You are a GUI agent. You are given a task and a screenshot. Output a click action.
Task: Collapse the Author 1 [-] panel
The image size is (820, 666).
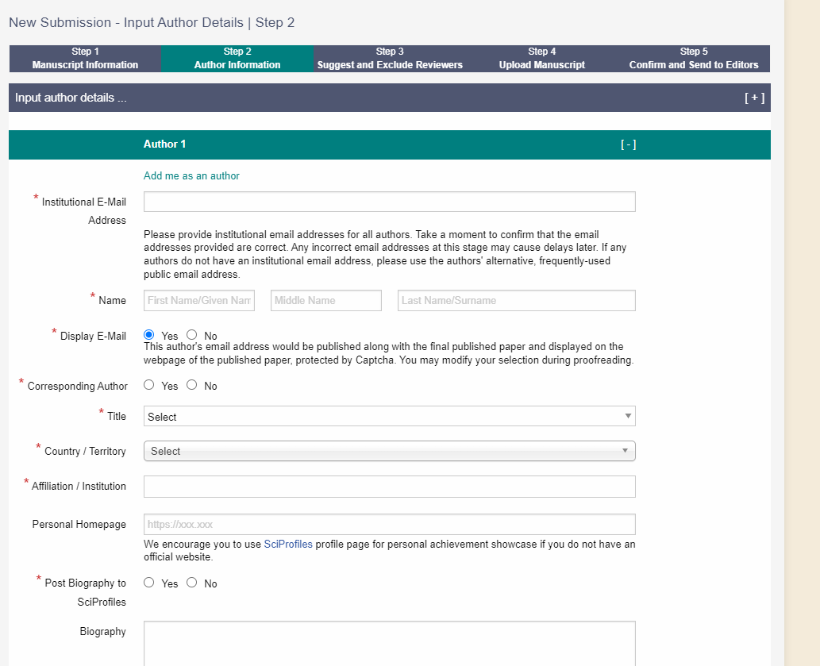(x=628, y=144)
